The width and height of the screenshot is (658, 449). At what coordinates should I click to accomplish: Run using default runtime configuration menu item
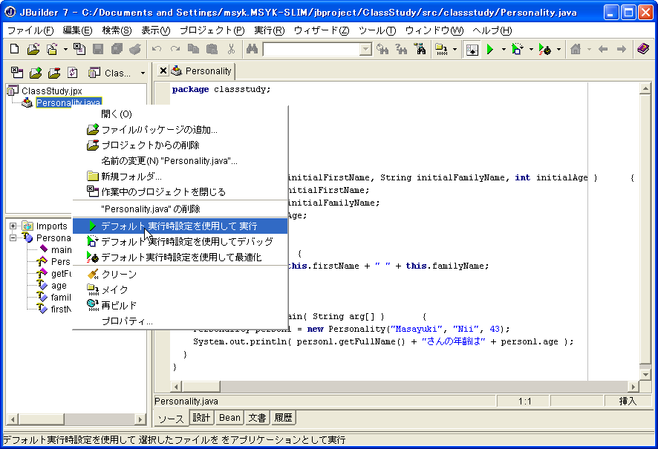[x=179, y=226]
